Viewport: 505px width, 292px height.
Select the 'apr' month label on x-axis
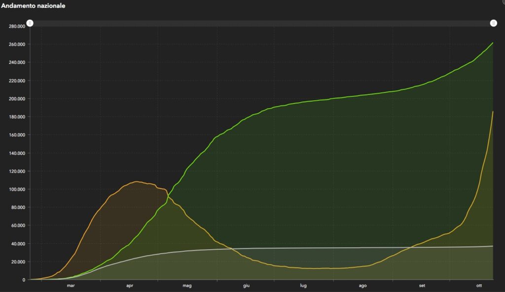[130, 285]
